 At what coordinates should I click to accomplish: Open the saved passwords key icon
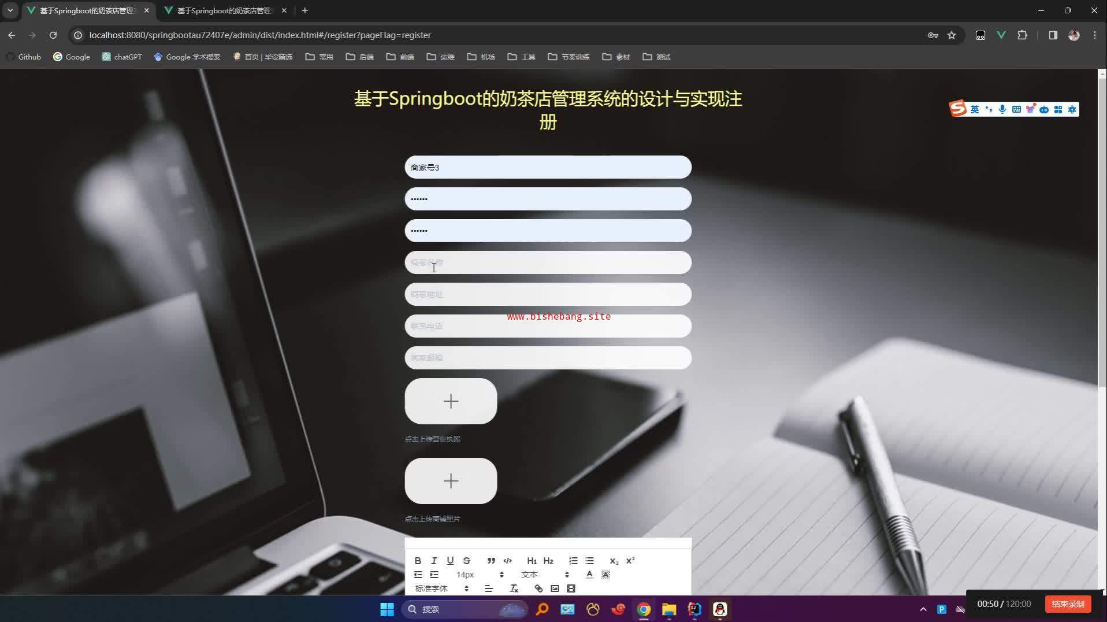[933, 35]
